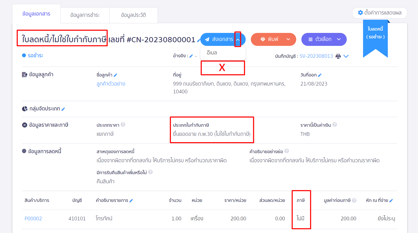Open product P00002 link
Screen dimensions: 418x233
33,218
